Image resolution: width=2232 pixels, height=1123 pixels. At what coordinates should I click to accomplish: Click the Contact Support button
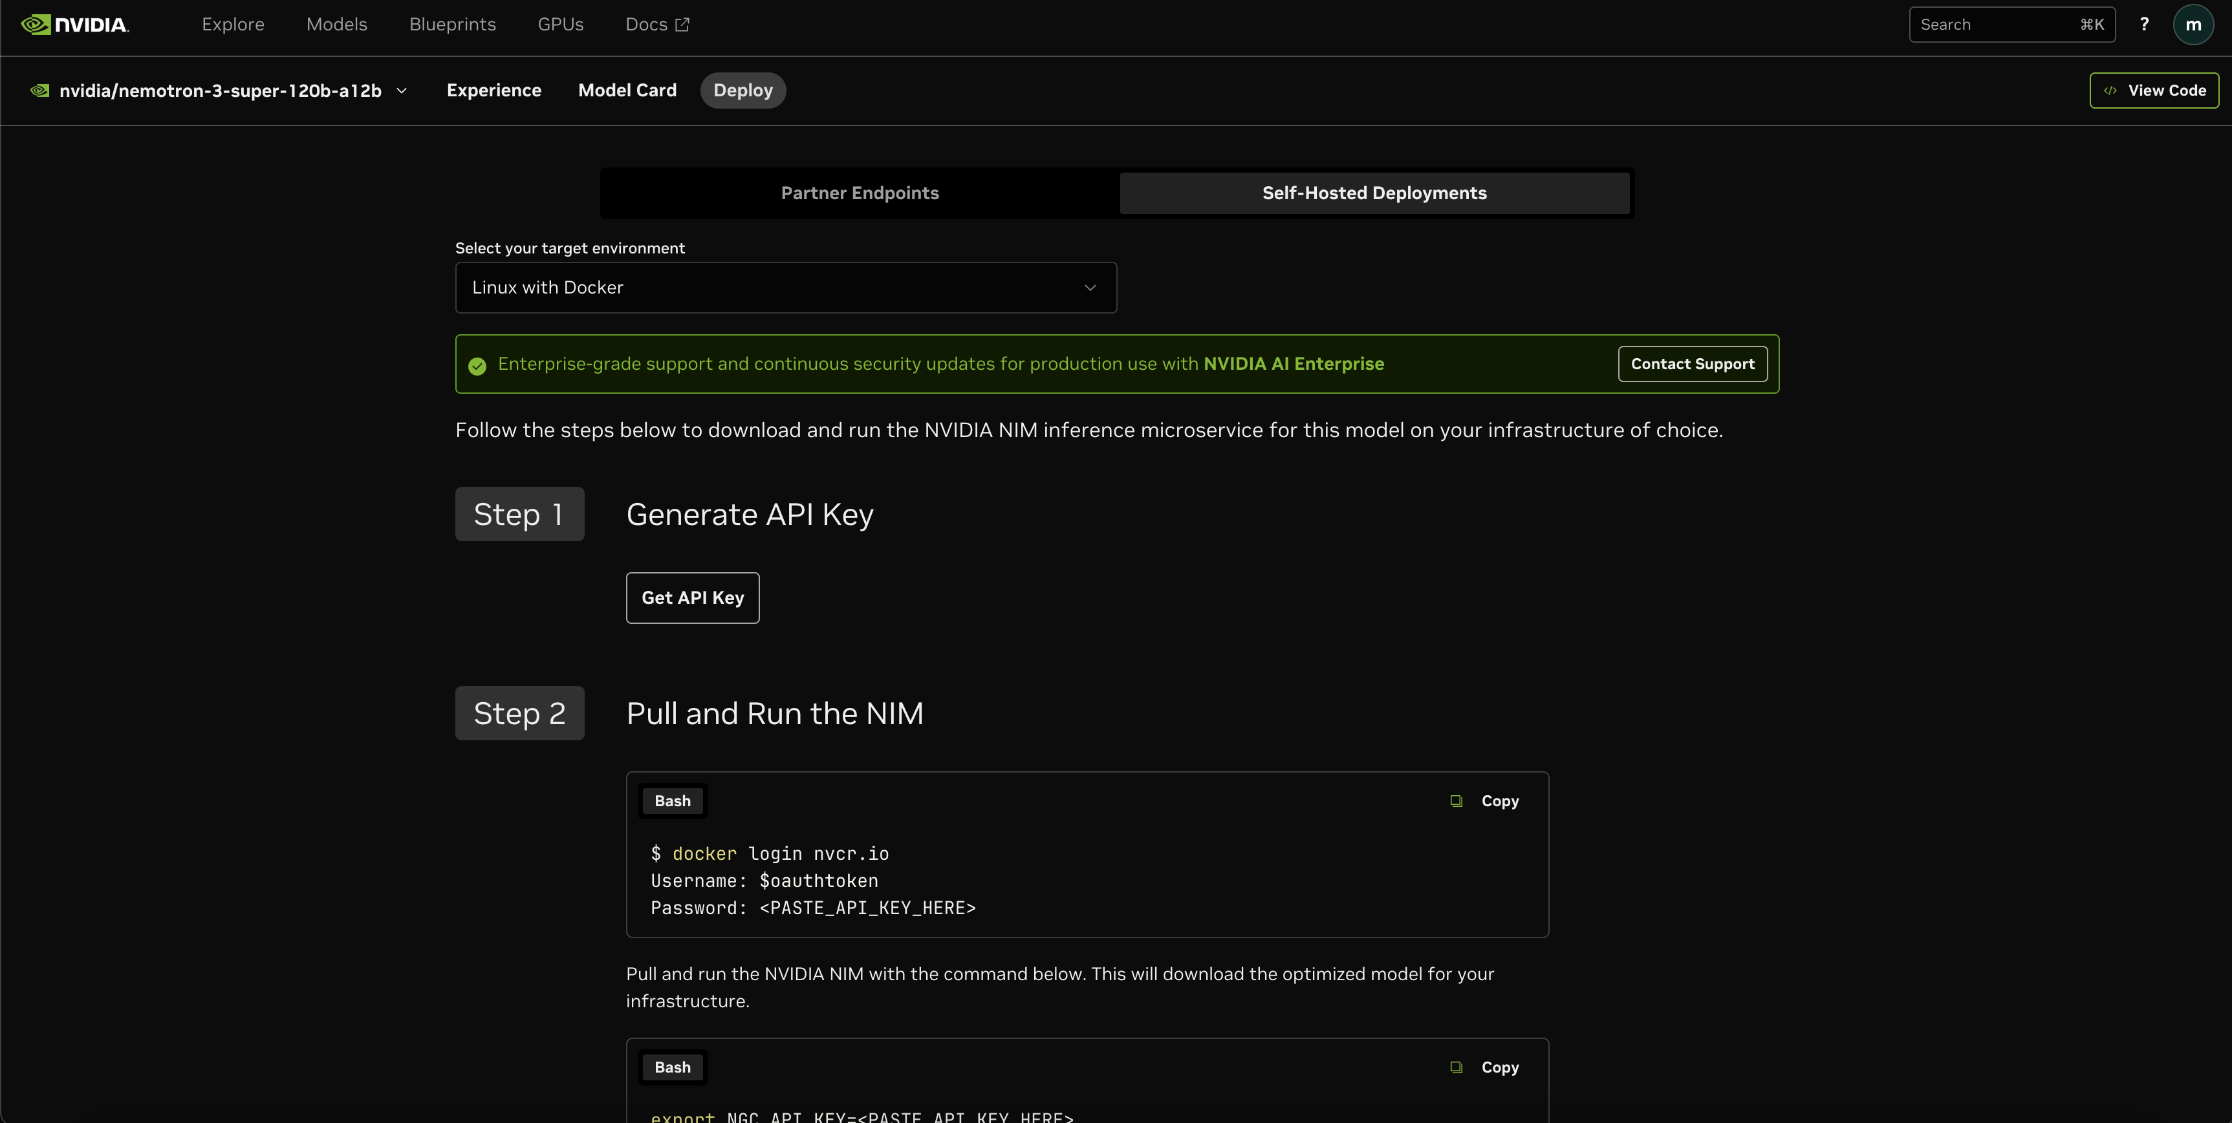tap(1692, 363)
